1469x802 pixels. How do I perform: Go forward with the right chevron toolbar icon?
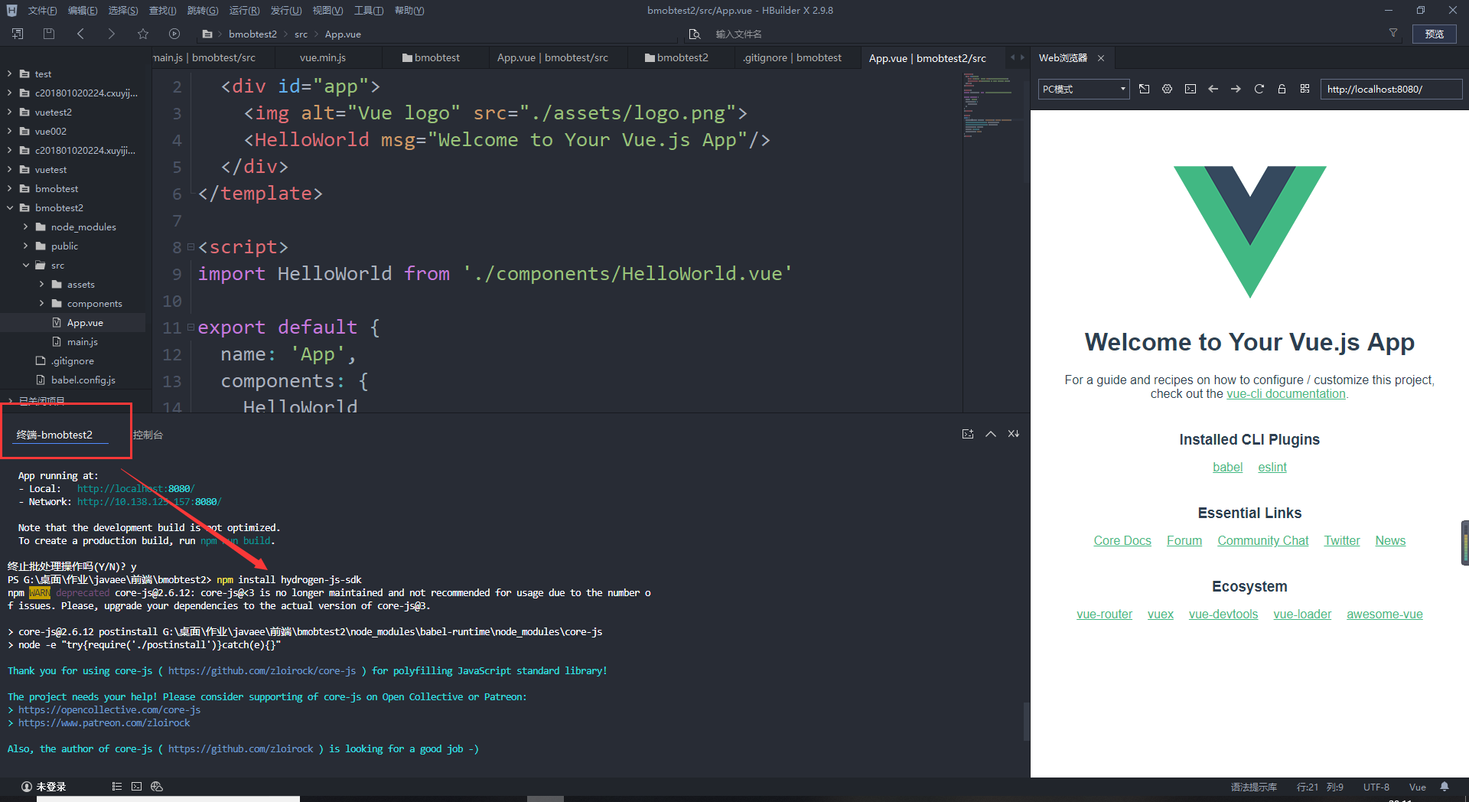(x=112, y=34)
